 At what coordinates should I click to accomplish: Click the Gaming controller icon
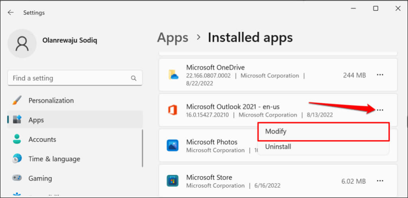[17, 178]
